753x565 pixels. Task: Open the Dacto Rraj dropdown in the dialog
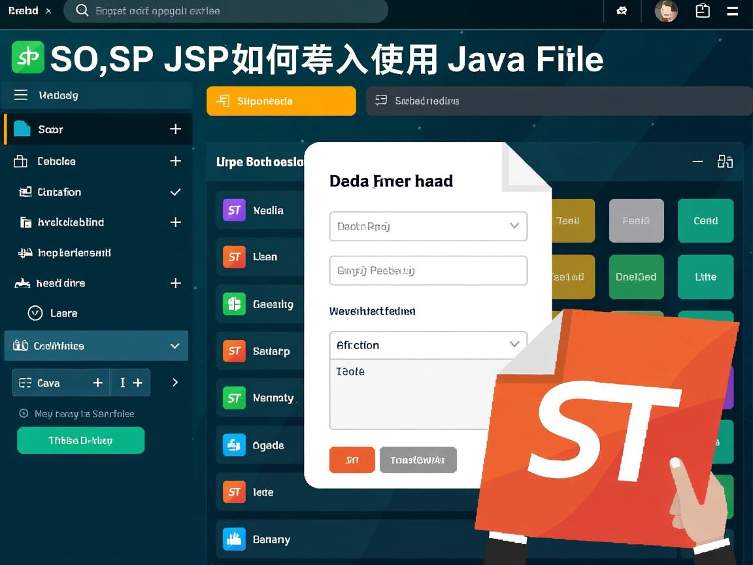point(428,226)
